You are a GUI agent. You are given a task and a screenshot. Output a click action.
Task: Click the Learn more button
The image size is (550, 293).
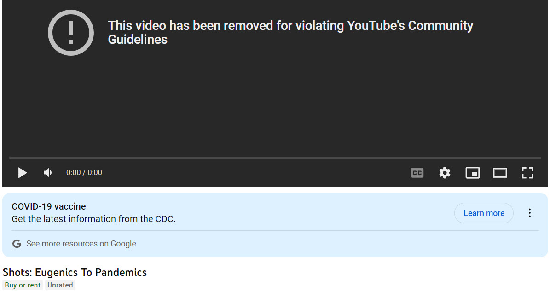click(x=484, y=213)
